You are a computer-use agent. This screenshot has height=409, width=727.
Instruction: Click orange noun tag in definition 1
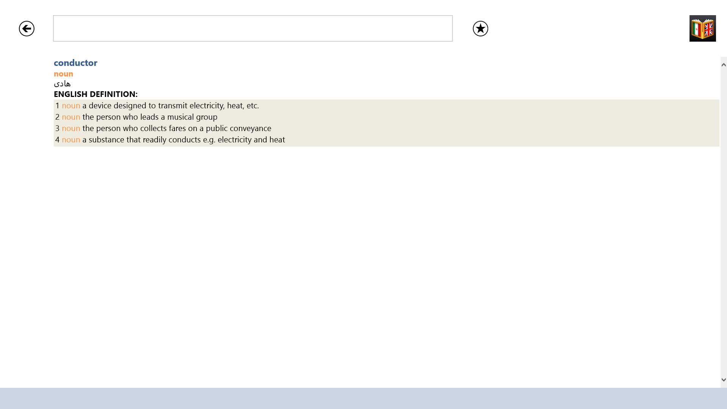point(71,106)
